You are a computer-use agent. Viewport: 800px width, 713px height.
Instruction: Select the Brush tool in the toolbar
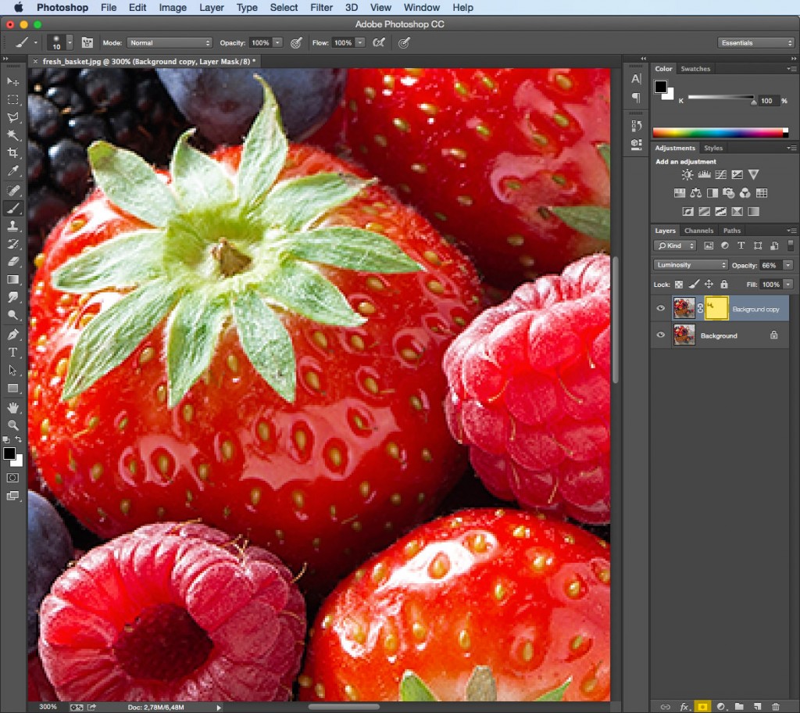click(13, 208)
